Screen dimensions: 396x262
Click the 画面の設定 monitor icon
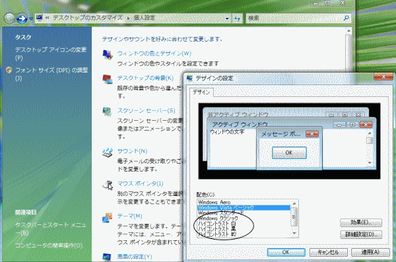coord(108,257)
